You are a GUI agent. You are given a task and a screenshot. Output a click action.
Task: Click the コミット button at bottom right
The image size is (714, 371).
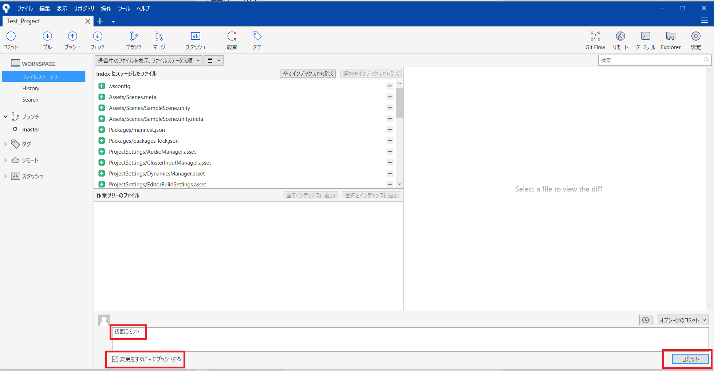tap(690, 359)
